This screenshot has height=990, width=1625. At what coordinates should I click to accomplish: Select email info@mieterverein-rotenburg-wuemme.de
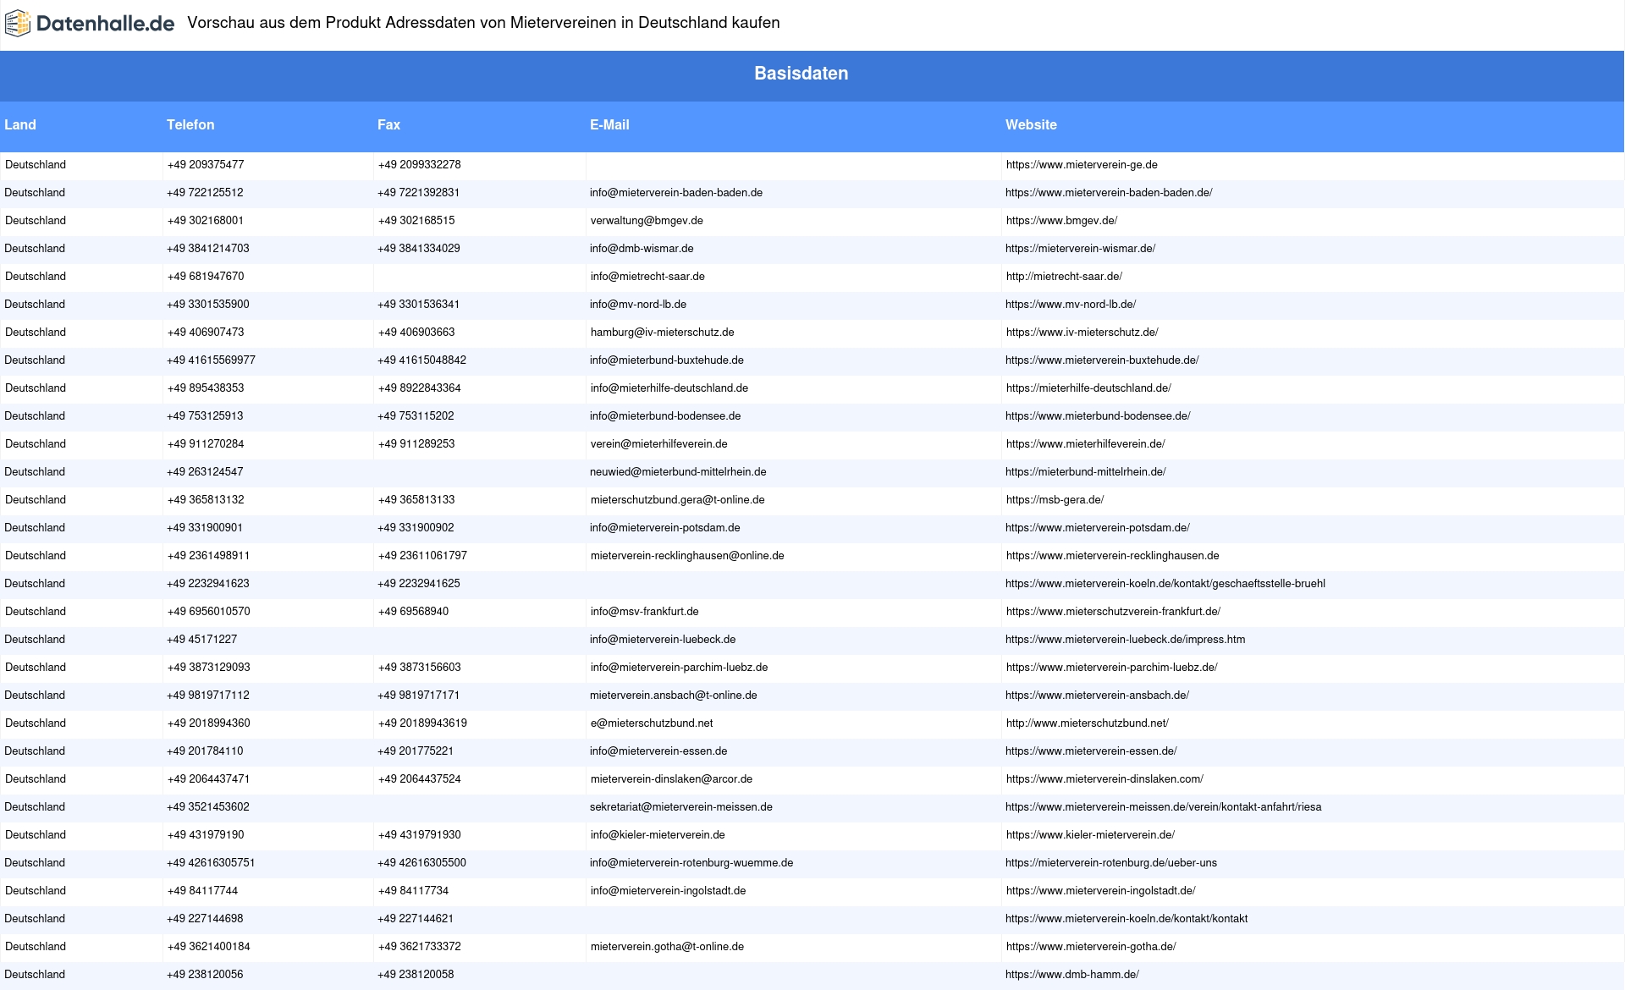tap(691, 863)
